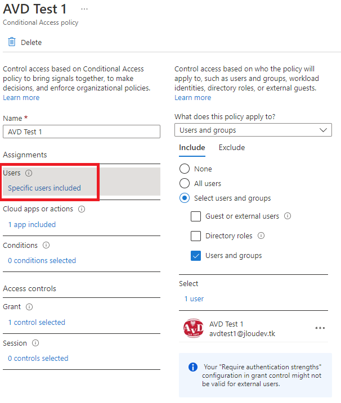Click the Access controls heading
341x403 pixels.
click(29, 289)
